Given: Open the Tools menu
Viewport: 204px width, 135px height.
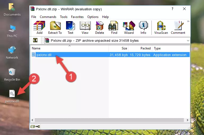Looking at the screenshot, I should point(64,17).
